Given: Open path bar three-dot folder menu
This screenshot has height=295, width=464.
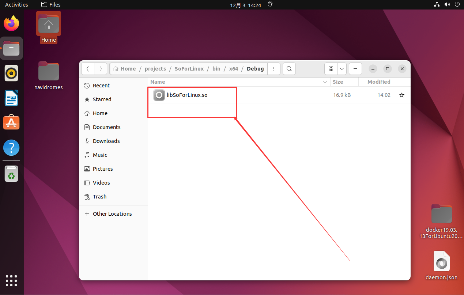Looking at the screenshot, I should point(274,69).
